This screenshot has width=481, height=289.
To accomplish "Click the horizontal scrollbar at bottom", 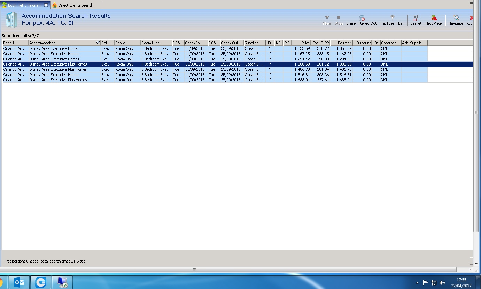I will [x=228, y=269].
